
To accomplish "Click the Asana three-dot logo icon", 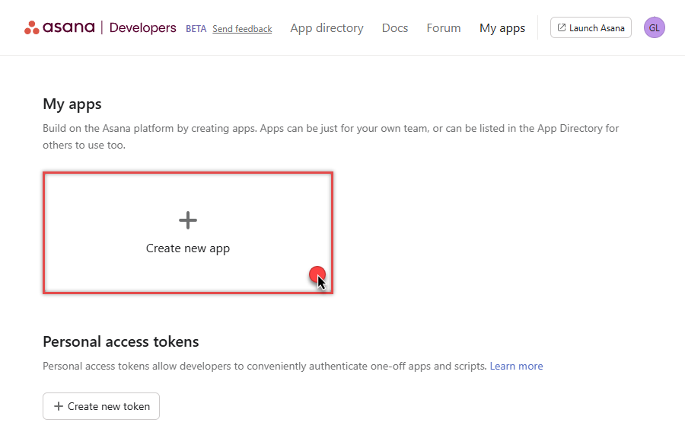I will (31, 27).
